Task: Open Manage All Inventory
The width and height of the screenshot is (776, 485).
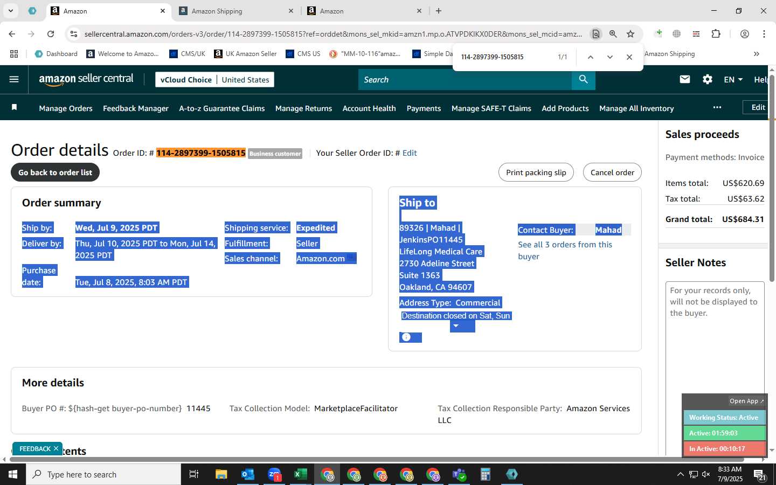Action: coord(636,108)
